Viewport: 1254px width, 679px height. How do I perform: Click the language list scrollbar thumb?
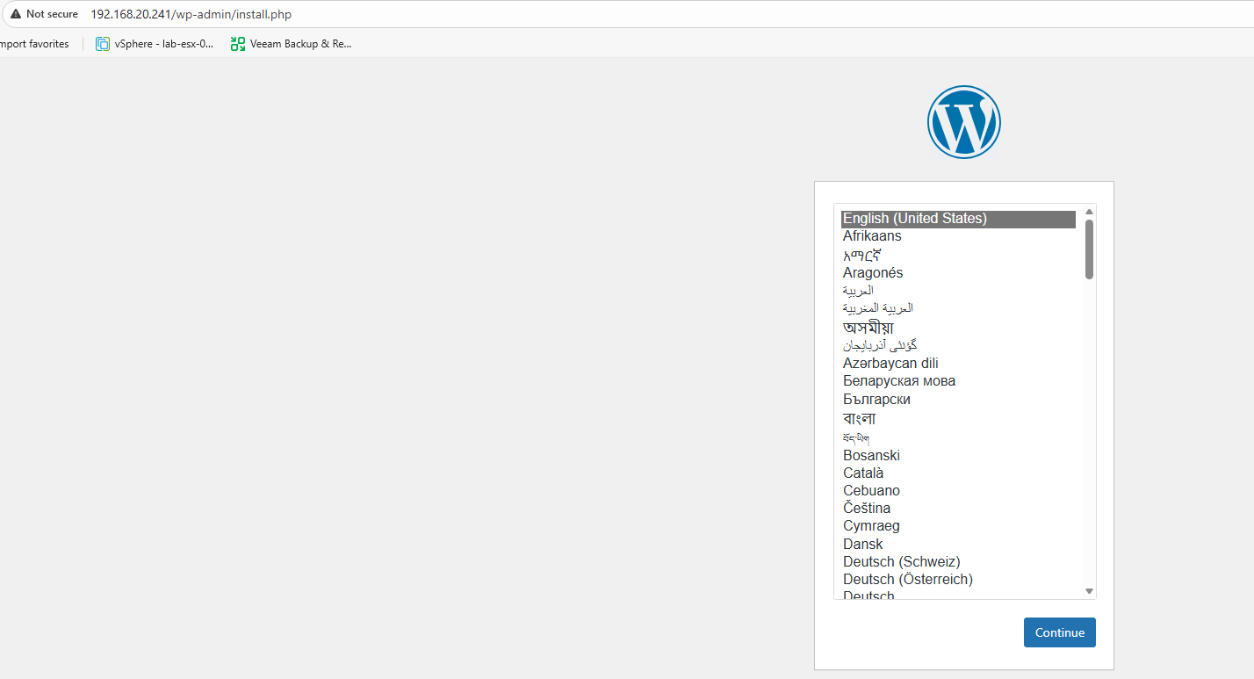pyautogui.click(x=1089, y=249)
